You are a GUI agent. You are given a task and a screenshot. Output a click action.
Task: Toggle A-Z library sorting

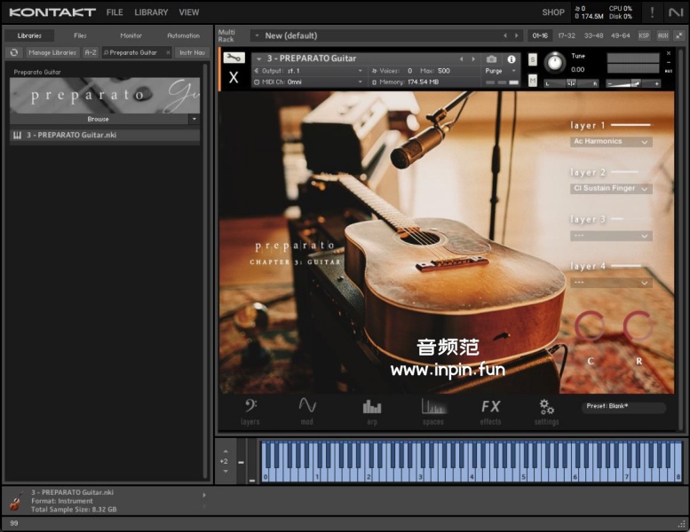click(x=91, y=52)
